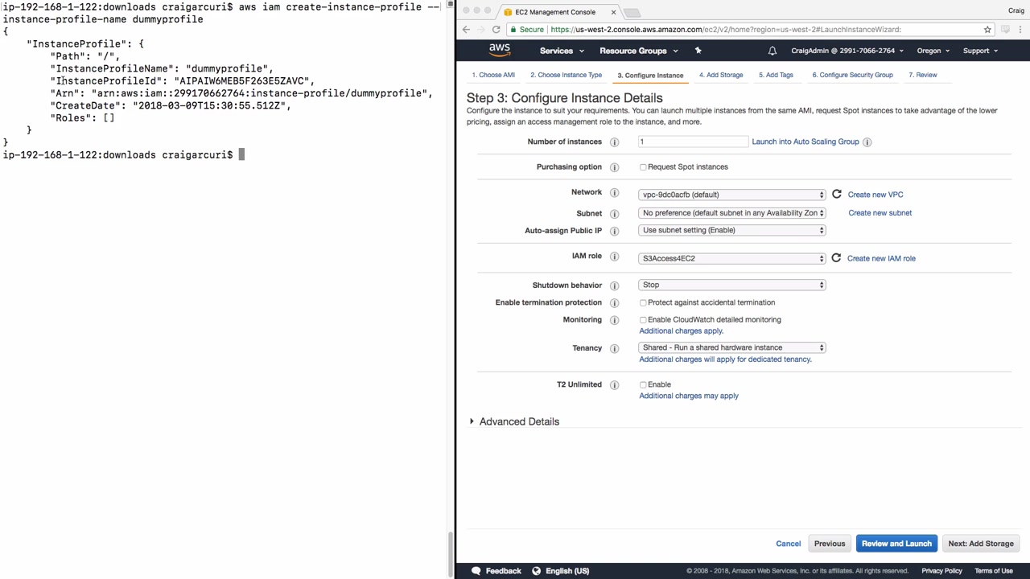1030x579 pixels.
Task: Close the EC2 Management Console tab
Action: tap(613, 12)
